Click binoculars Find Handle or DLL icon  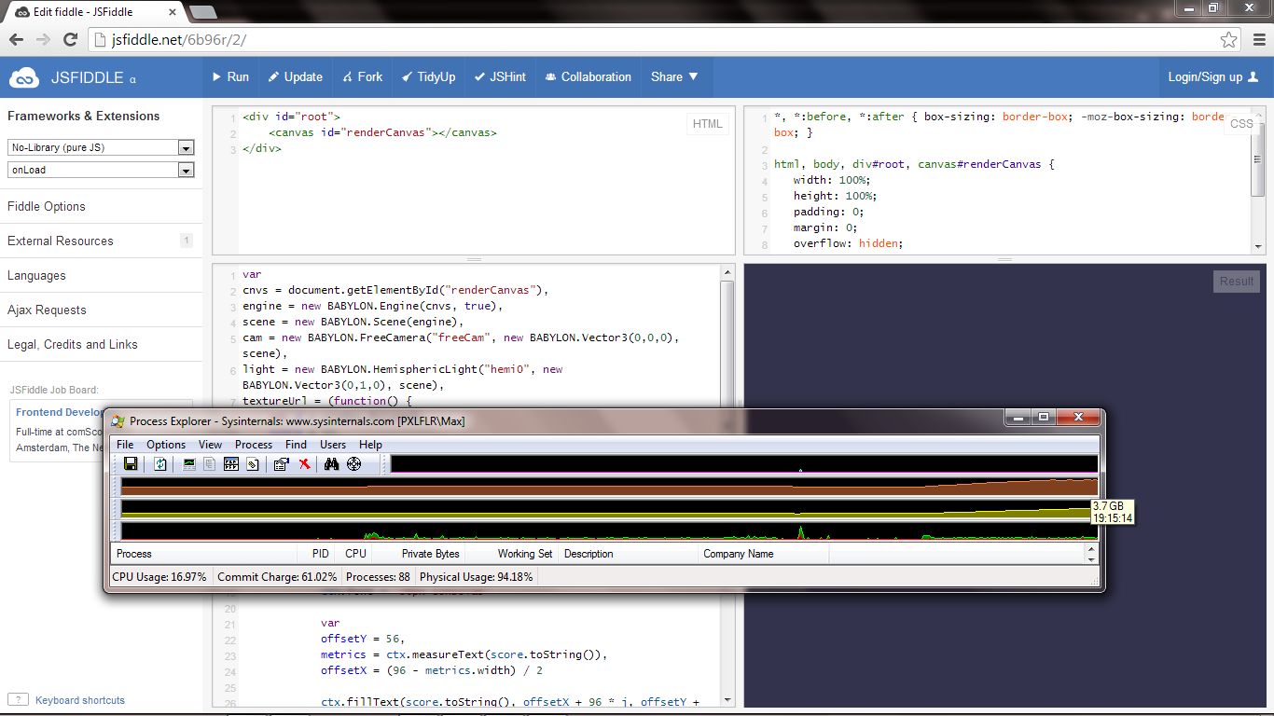click(331, 463)
